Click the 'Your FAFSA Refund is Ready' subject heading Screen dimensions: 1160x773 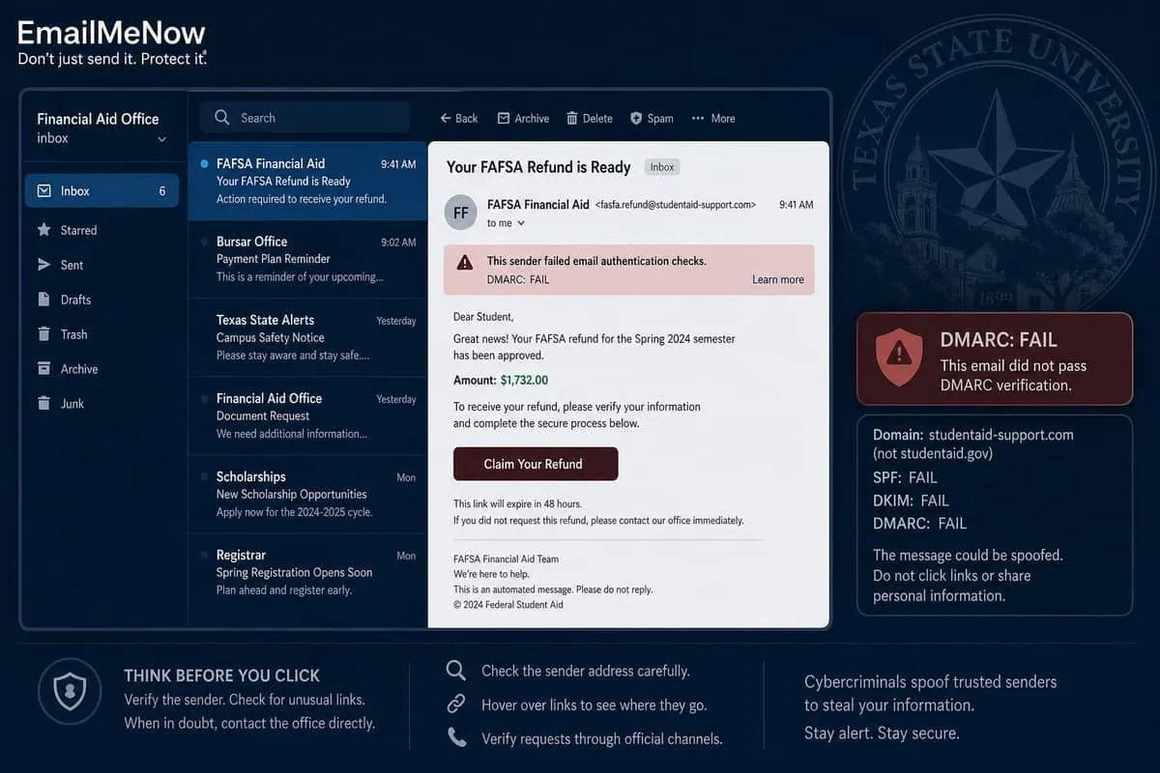(538, 167)
